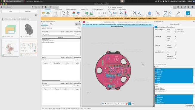
Task: Open the Layer dropdown in toolbar
Action: pyautogui.click(x=76, y=16)
